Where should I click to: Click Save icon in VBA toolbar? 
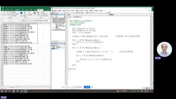point(57,13)
